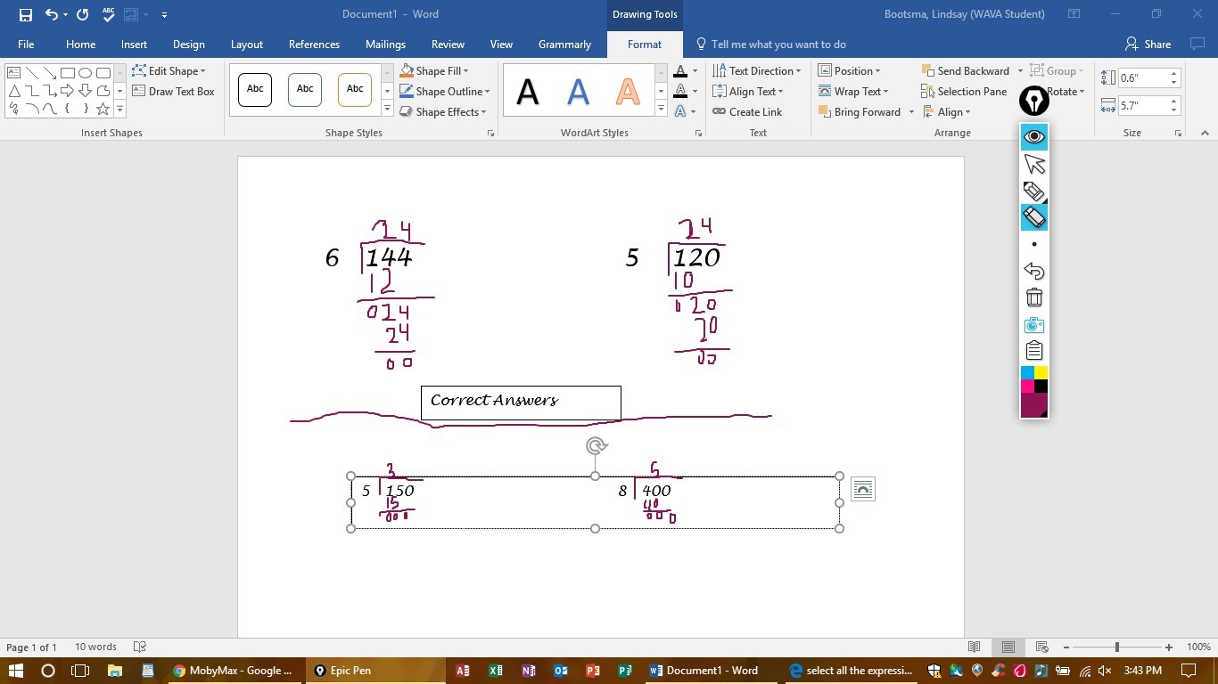
Task: Take a screenshot with the camera icon
Action: pos(1033,325)
